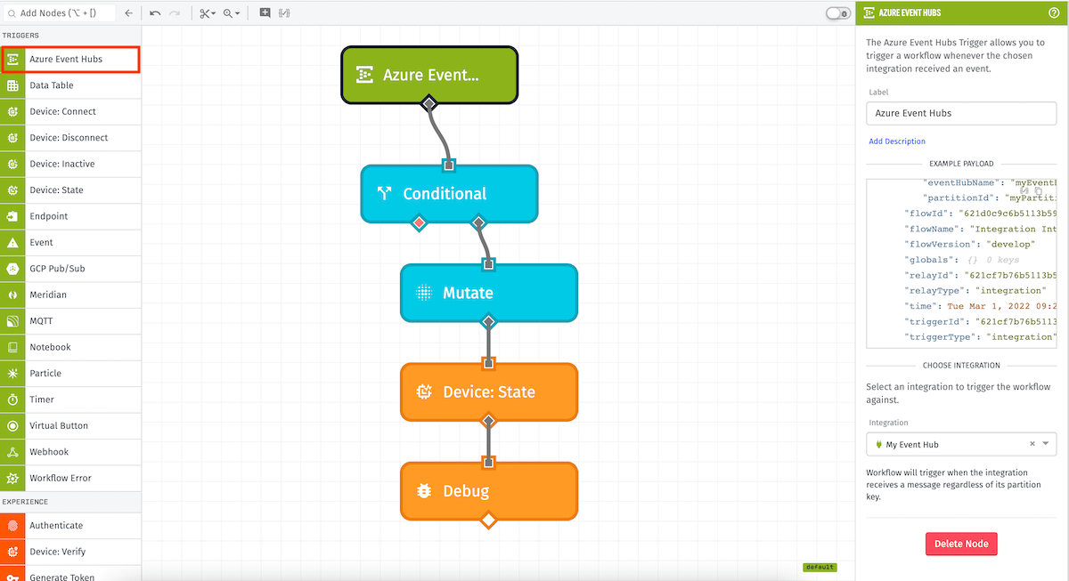
Task: Click the Delete Node button
Action: pyautogui.click(x=961, y=544)
